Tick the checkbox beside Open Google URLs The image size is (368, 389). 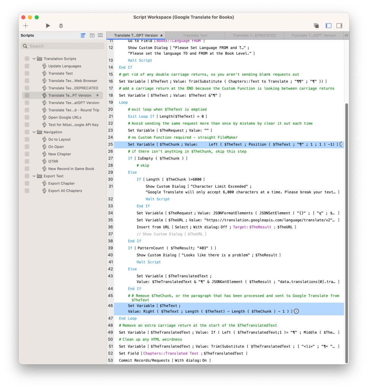[x=27, y=117]
